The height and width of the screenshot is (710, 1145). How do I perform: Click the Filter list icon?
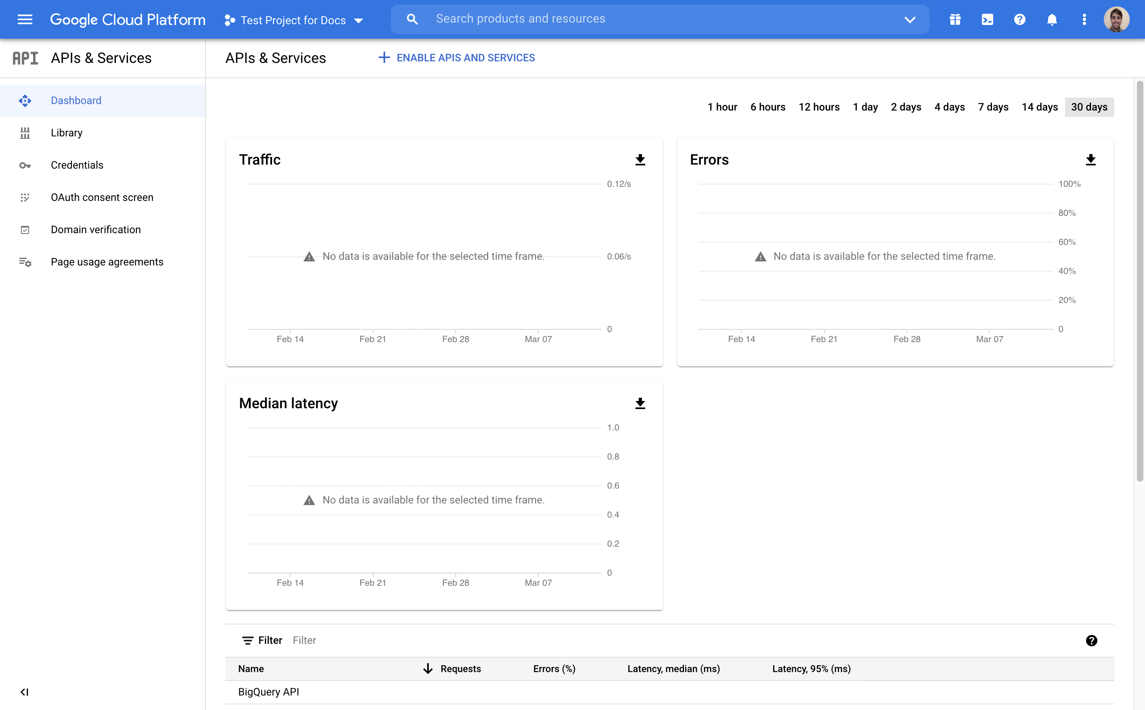point(247,641)
